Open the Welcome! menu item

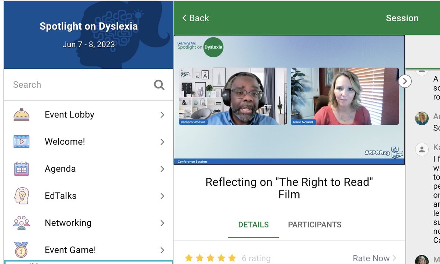(x=88, y=142)
